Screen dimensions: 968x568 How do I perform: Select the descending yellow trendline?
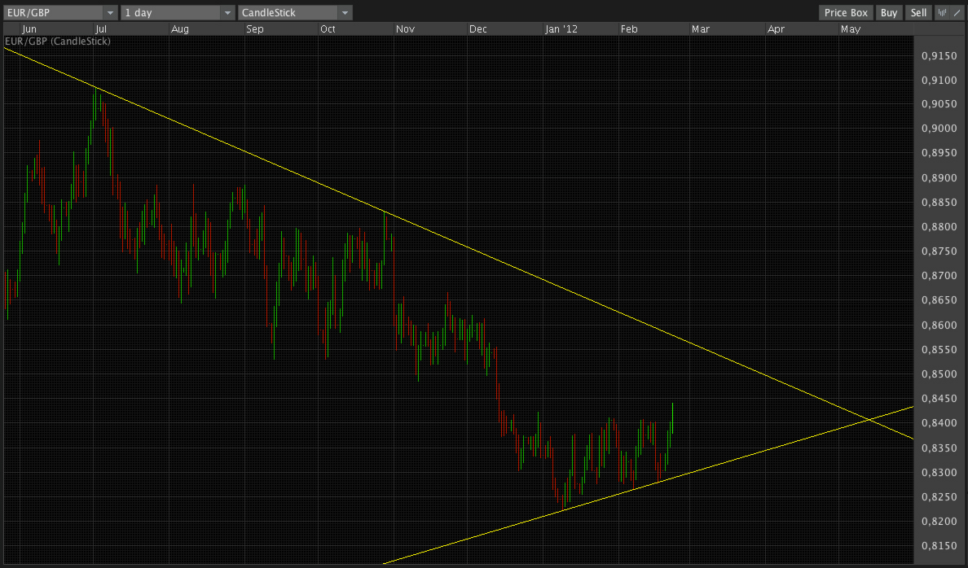click(x=459, y=244)
